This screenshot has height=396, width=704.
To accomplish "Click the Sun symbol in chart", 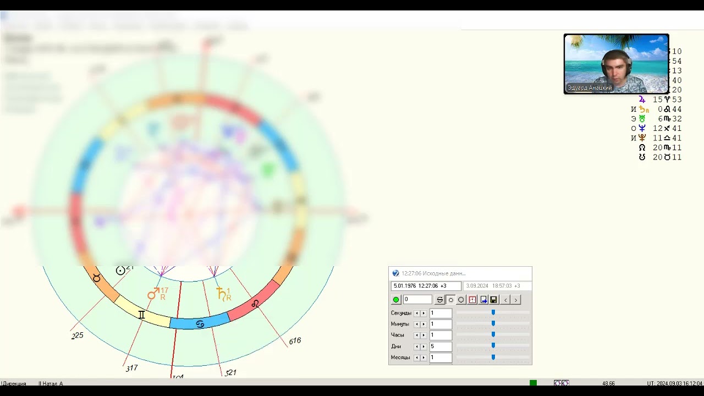I will coord(121,270).
